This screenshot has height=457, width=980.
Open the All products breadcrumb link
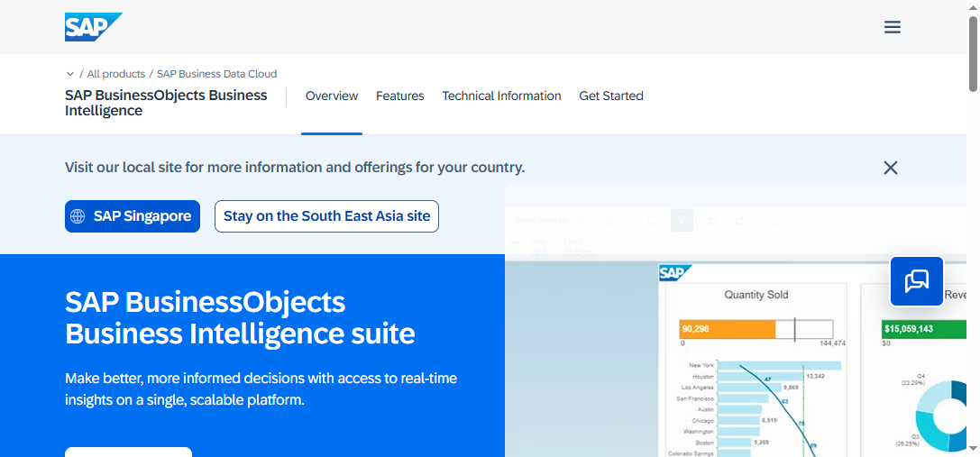[115, 74]
